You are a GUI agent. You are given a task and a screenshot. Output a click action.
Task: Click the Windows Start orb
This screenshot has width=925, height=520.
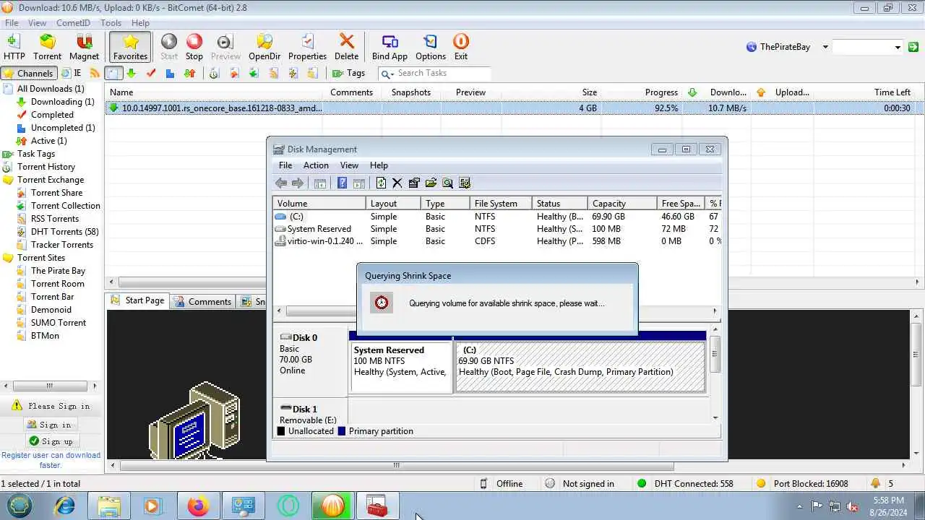[x=20, y=506]
